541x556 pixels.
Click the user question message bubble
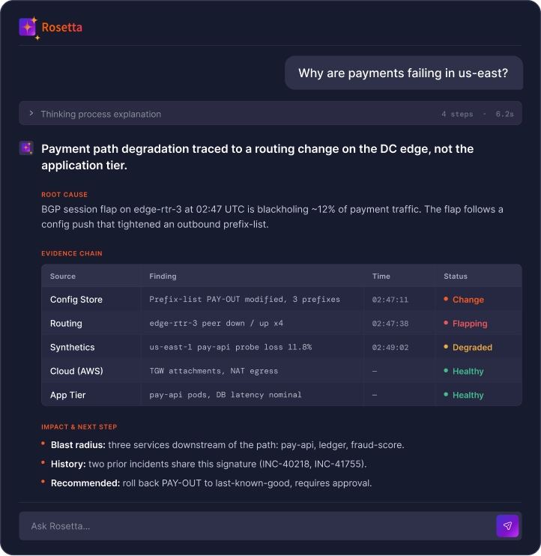403,73
